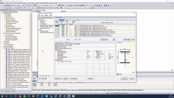Toggle GLINES in the status bar
174x98 pixels.
click(124, 93)
